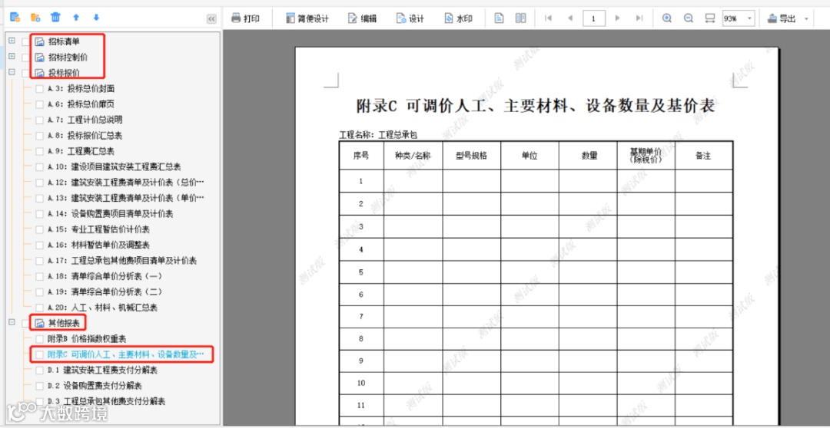
Task: Check 附录B 价格指数权重表 checkbox
Action: (40, 339)
